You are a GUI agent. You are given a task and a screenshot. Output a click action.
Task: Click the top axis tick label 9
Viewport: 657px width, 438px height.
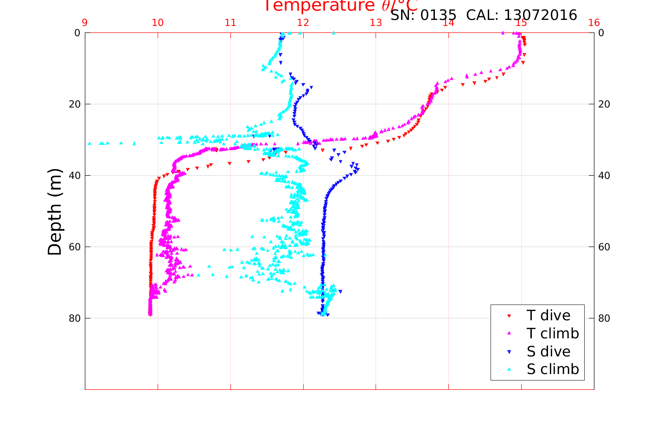pos(85,23)
